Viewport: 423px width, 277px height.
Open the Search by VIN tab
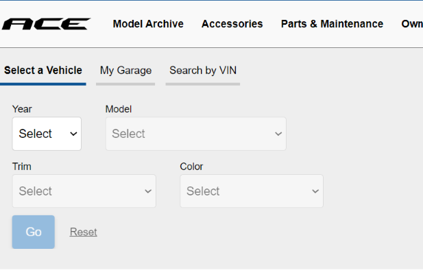click(203, 71)
